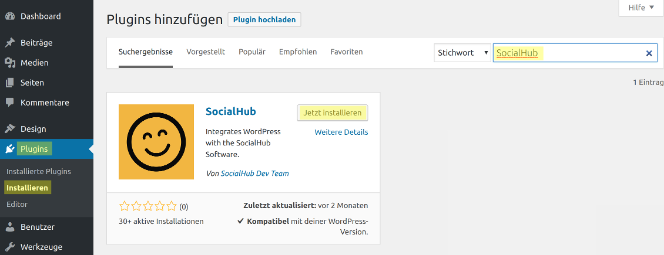The image size is (664, 255).
Task: Open Medien via its media icon
Action: click(10, 63)
